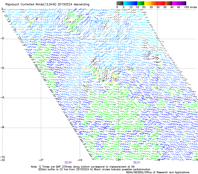Click the yellow 20-25 knots legend segment

(x=148, y=3)
